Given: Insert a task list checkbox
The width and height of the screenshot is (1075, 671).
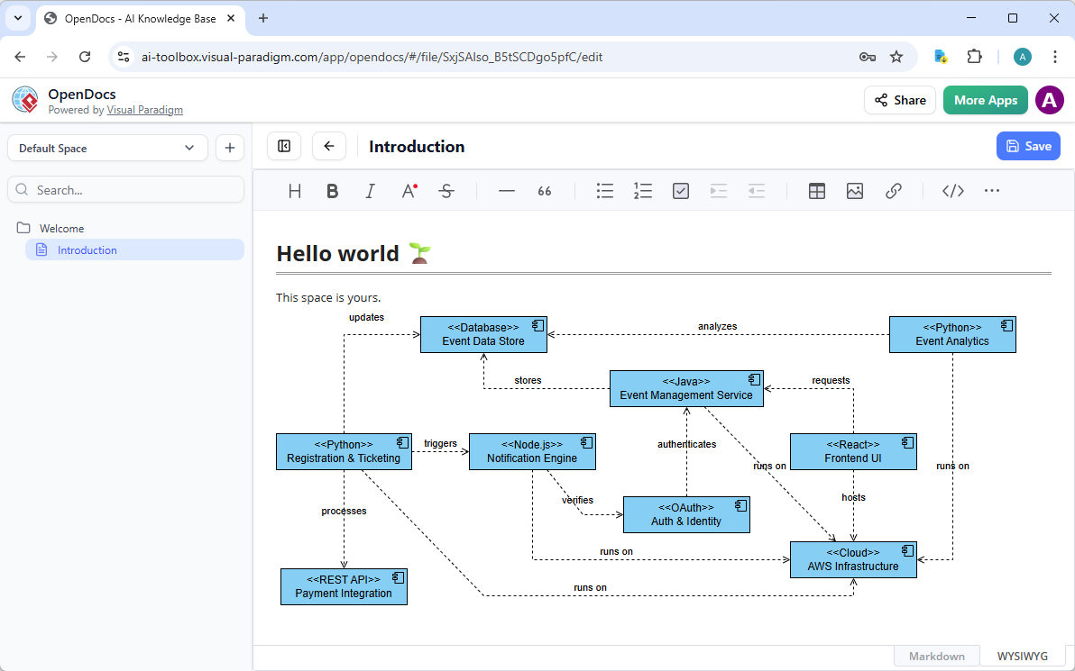Looking at the screenshot, I should [680, 190].
